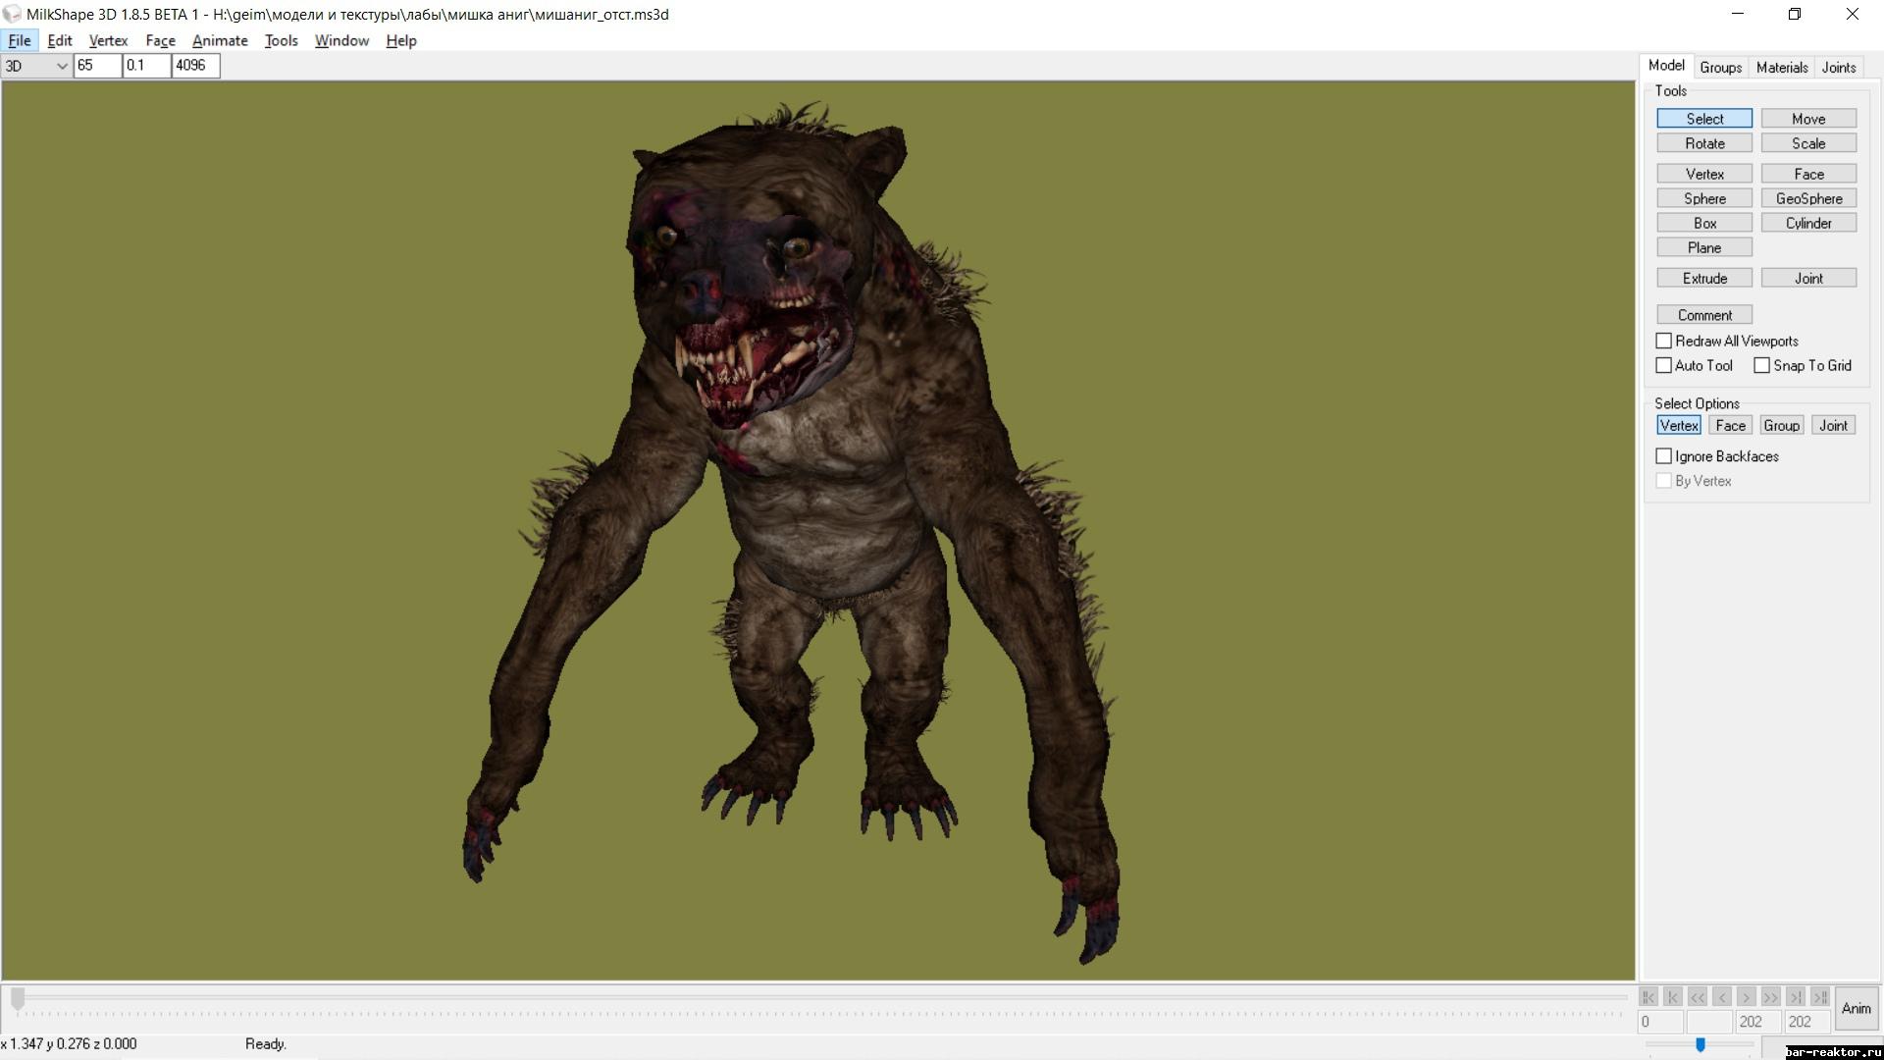Activate the Select tool

click(1704, 119)
